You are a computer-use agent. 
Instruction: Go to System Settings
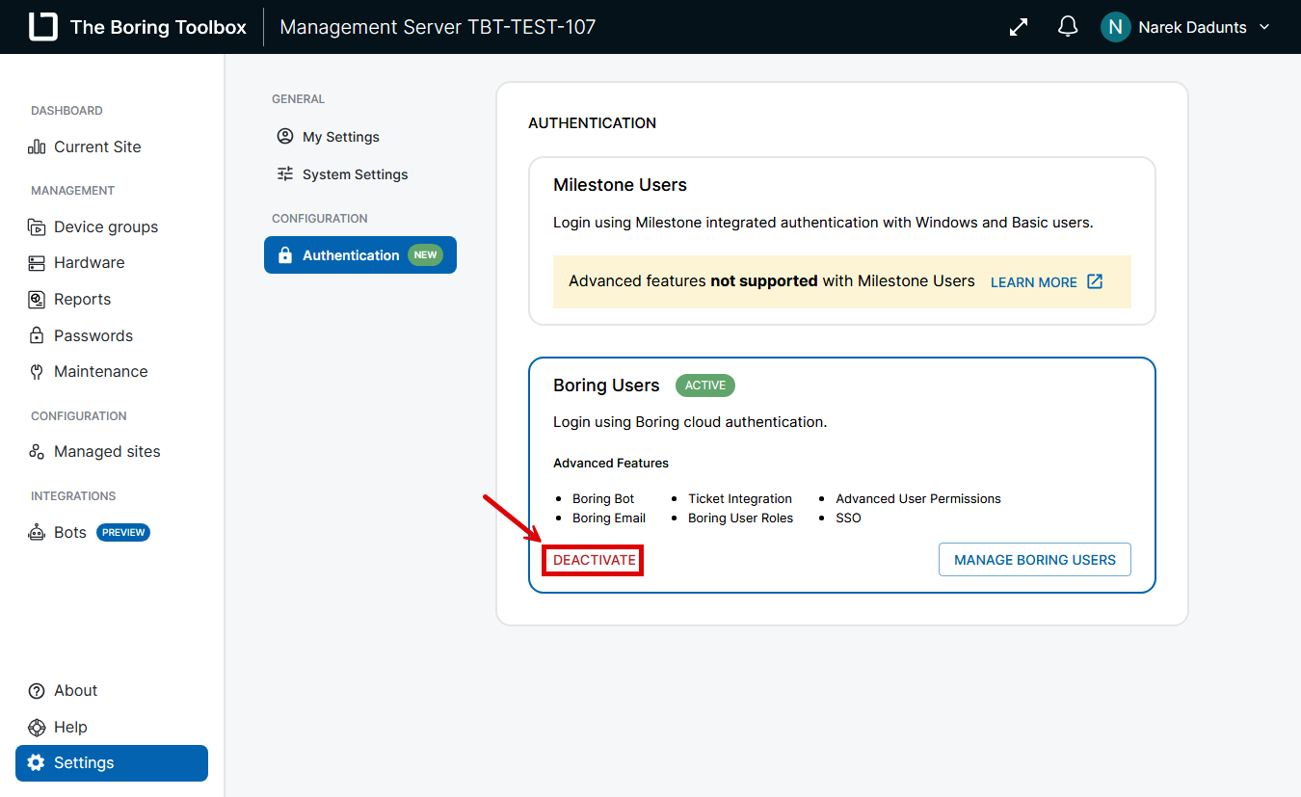coord(355,174)
